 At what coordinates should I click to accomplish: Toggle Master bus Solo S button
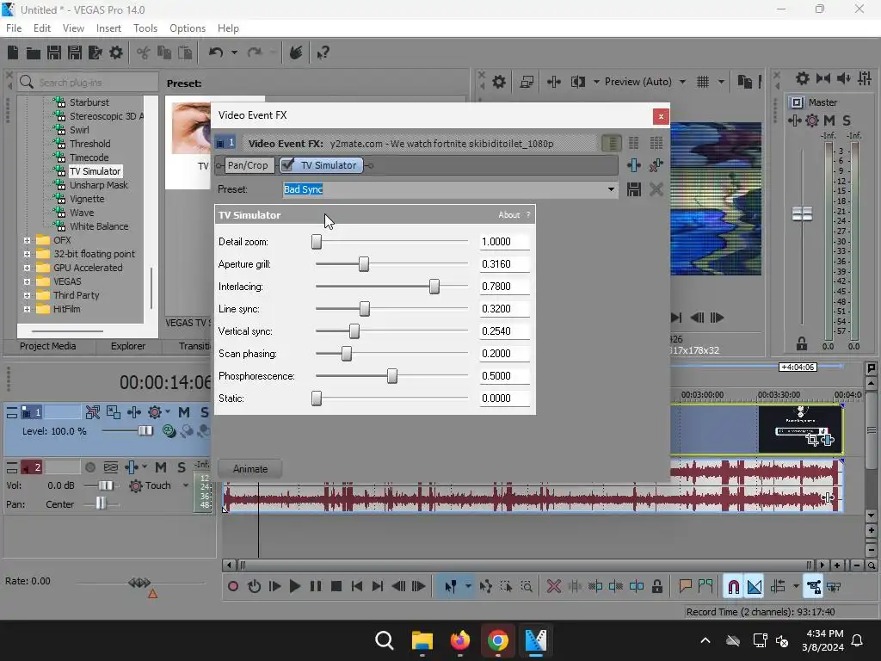point(847,120)
